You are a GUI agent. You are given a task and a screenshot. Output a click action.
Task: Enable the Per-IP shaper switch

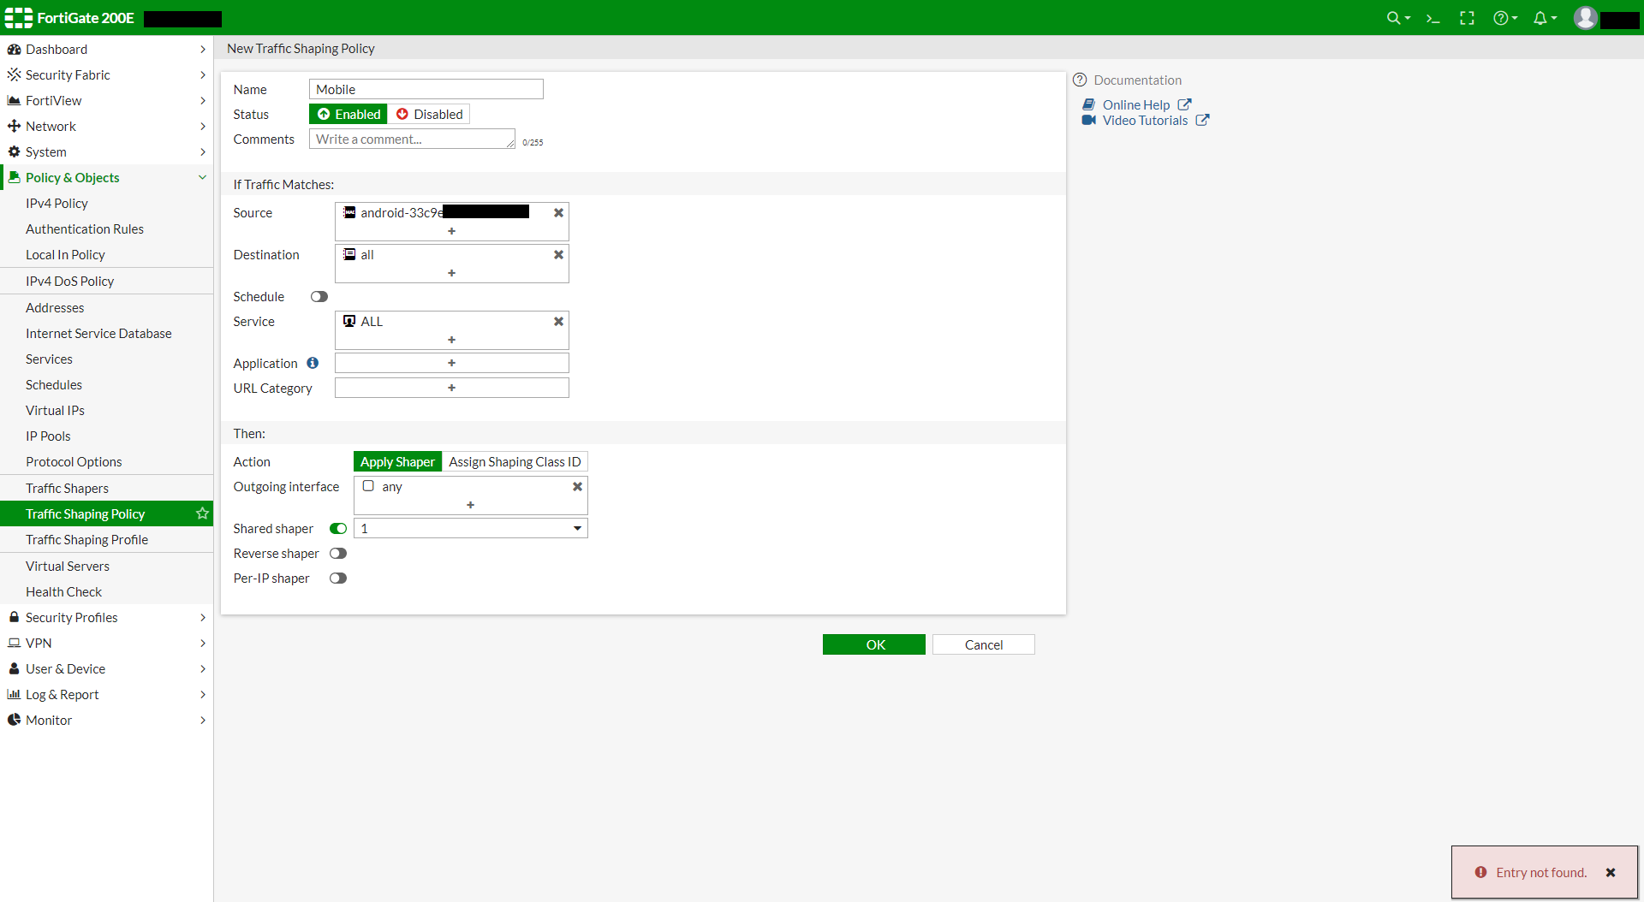click(x=338, y=578)
